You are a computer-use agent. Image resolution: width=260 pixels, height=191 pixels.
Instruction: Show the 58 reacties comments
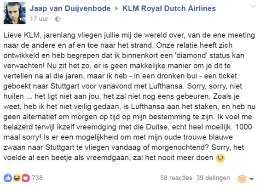pos(176,178)
